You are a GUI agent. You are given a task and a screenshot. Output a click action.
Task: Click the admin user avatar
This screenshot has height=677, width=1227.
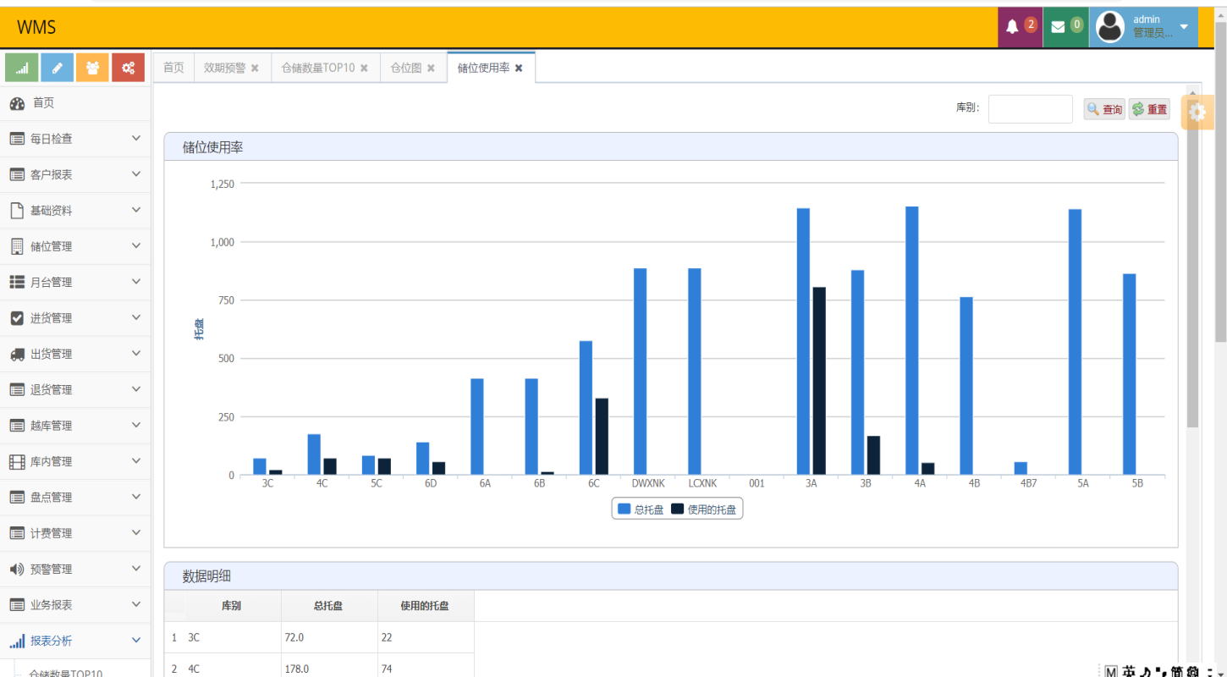pos(1110,27)
